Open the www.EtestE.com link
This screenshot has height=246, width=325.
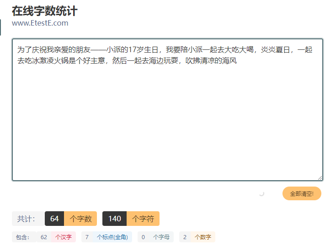tap(40, 23)
